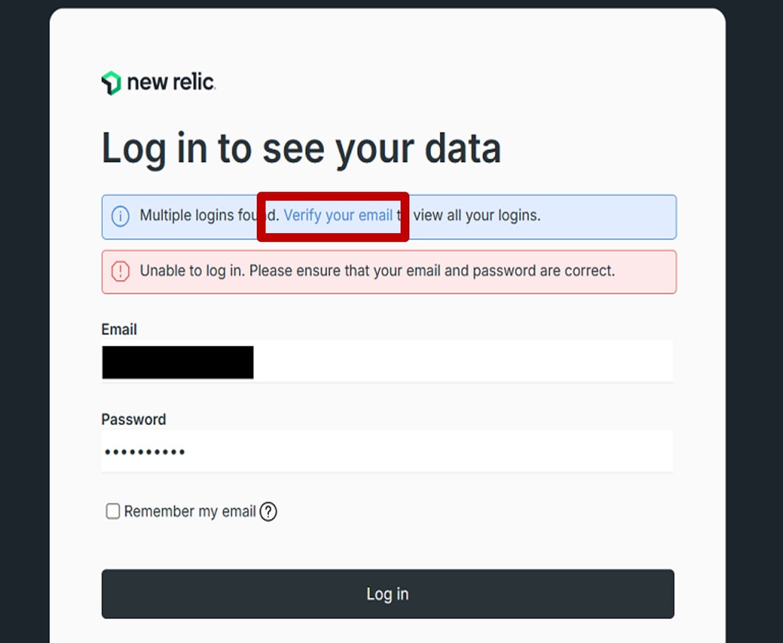The height and width of the screenshot is (643, 783).
Task: Click the Password field label
Action: (x=133, y=420)
